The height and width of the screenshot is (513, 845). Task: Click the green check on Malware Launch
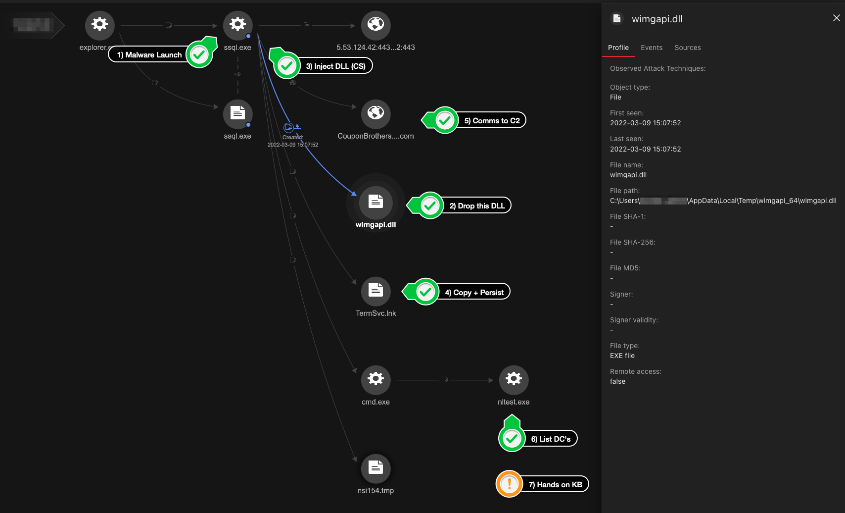tap(199, 55)
